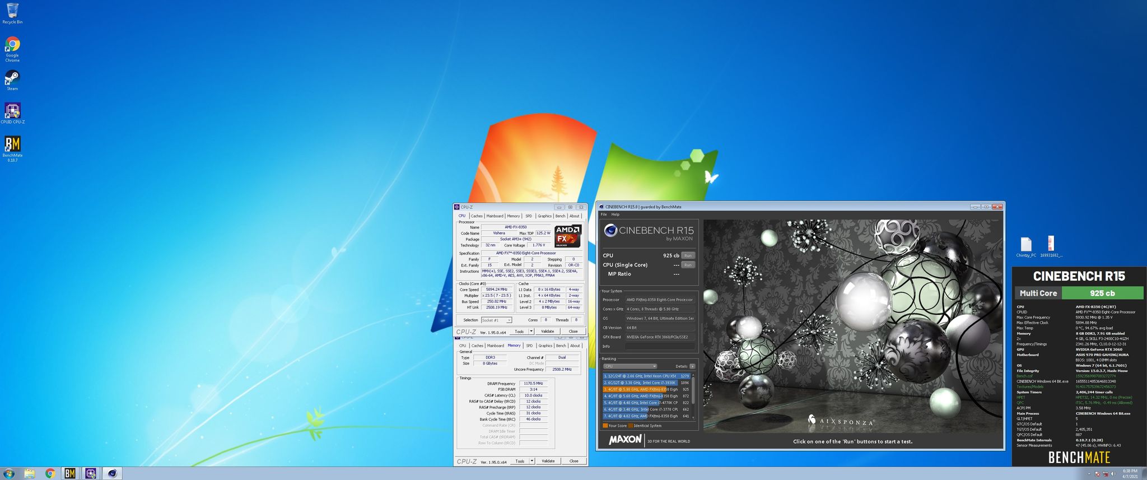Click the Close button in upper CPU-Z footer

[x=573, y=332]
